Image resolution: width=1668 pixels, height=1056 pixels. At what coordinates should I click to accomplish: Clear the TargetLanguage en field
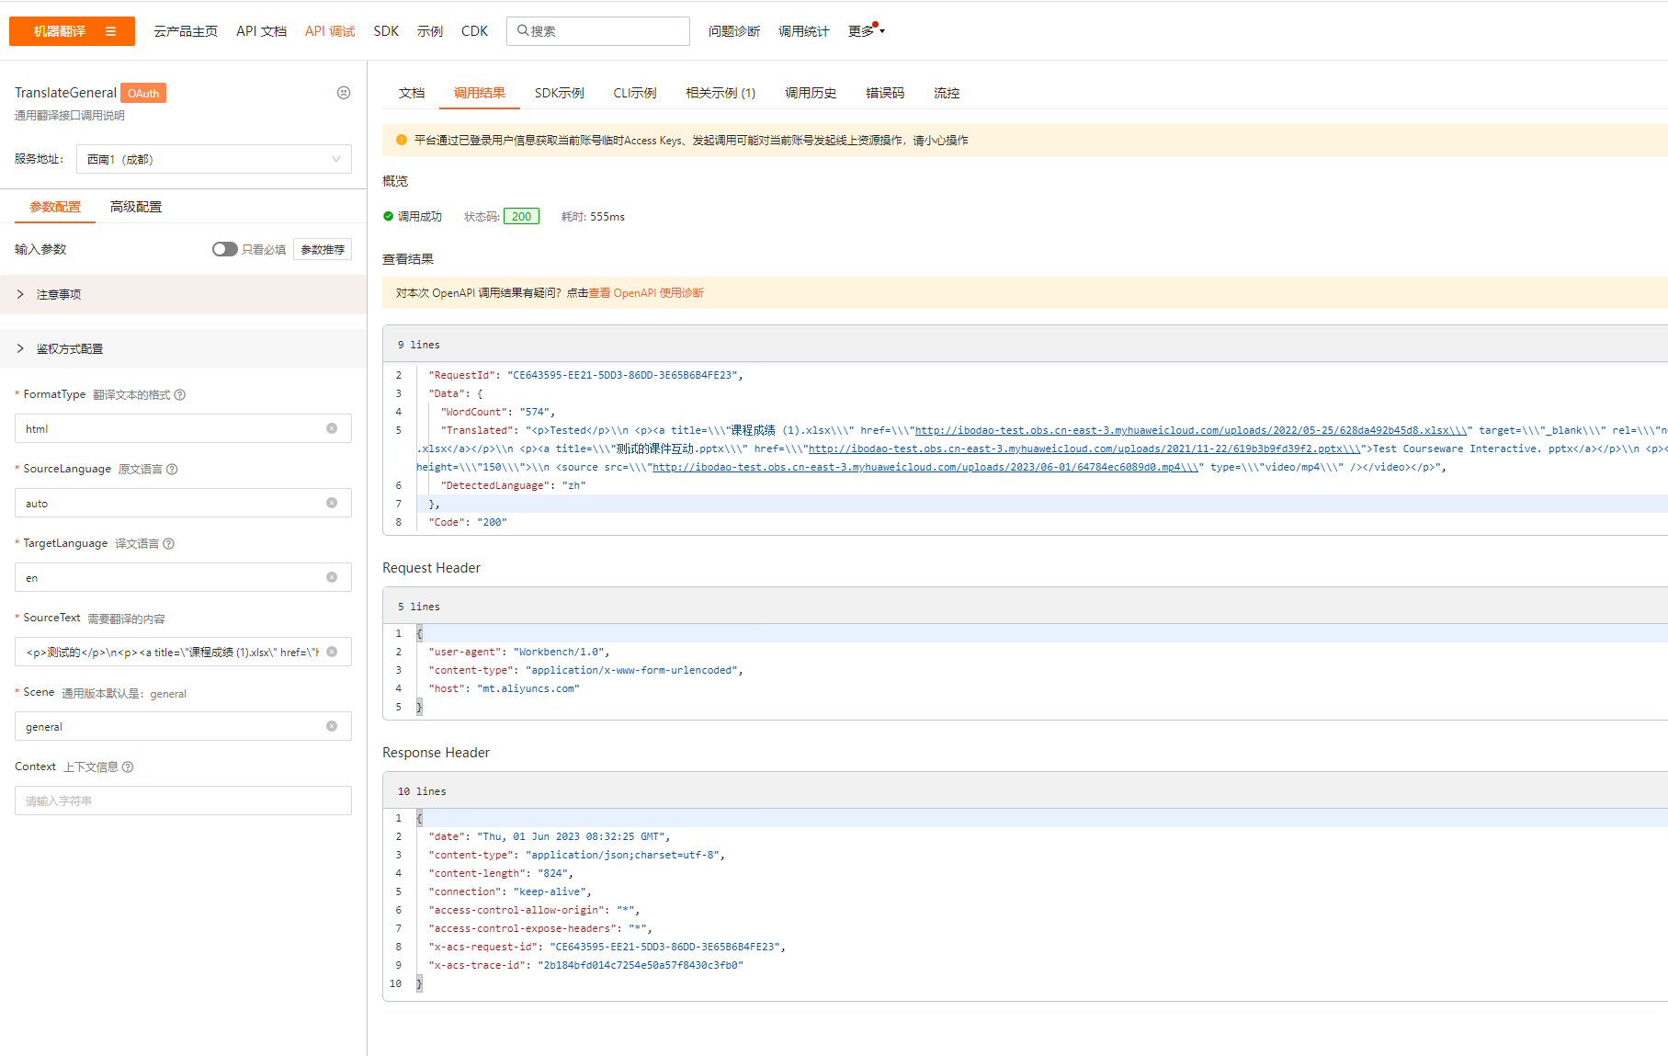[332, 577]
